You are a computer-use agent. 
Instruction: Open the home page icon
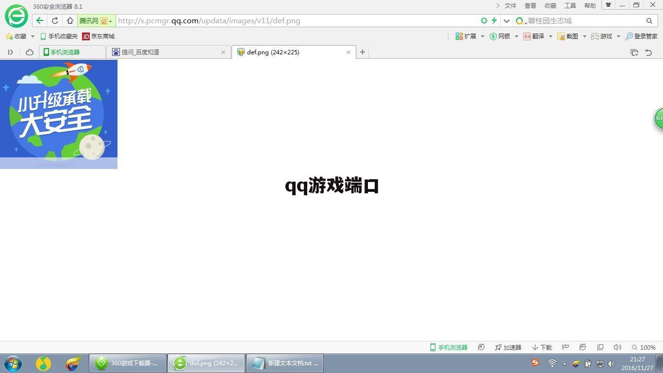coord(70,21)
